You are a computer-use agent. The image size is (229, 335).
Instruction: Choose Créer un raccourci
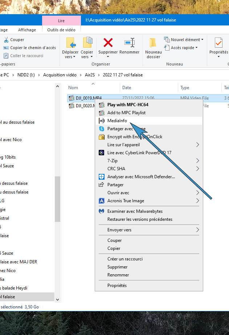(x=149, y=259)
